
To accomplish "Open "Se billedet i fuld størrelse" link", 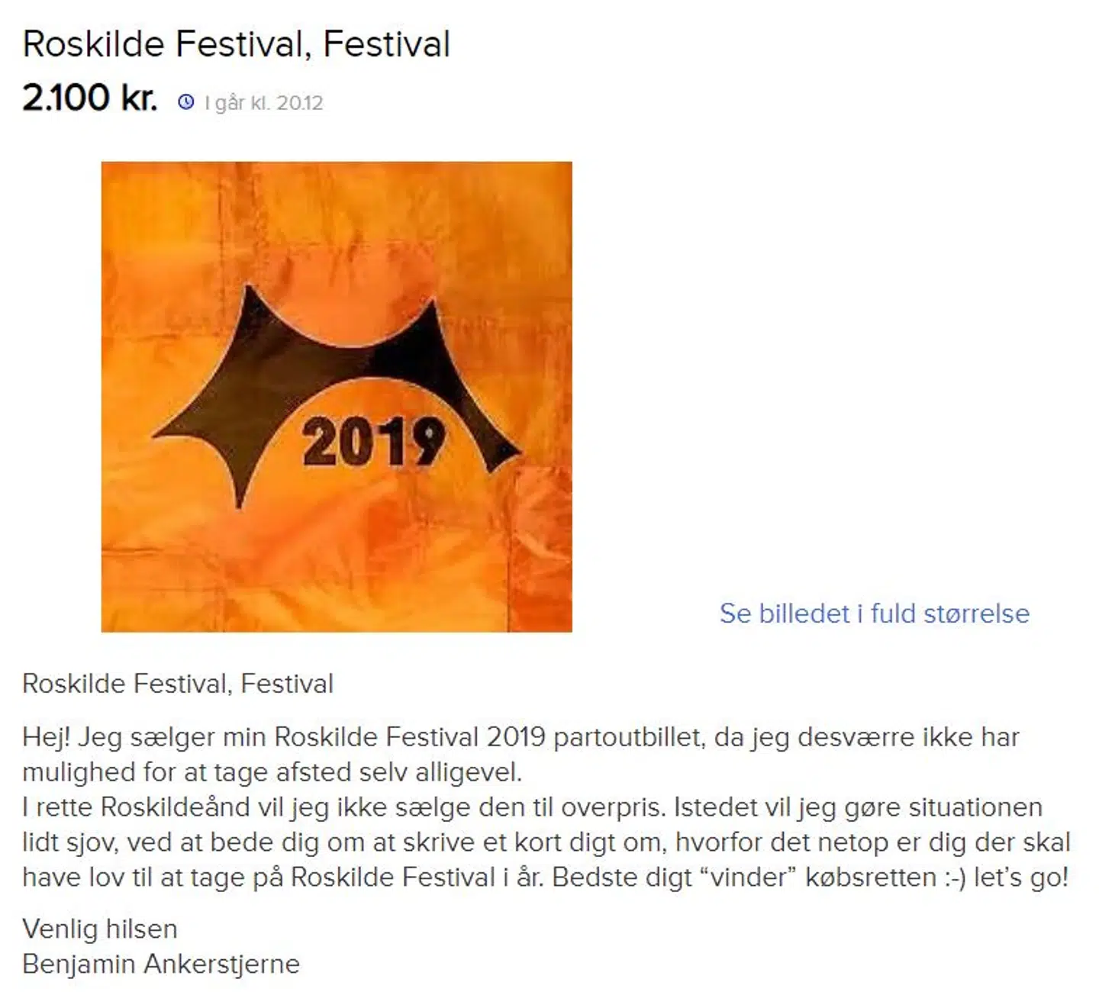I will (874, 614).
